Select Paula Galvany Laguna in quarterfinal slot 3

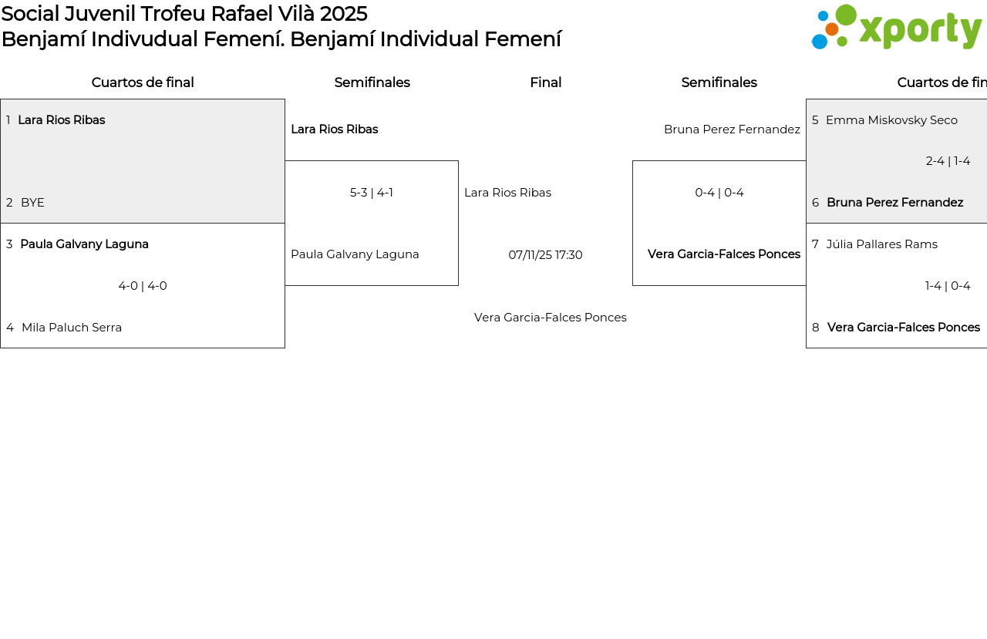84,244
